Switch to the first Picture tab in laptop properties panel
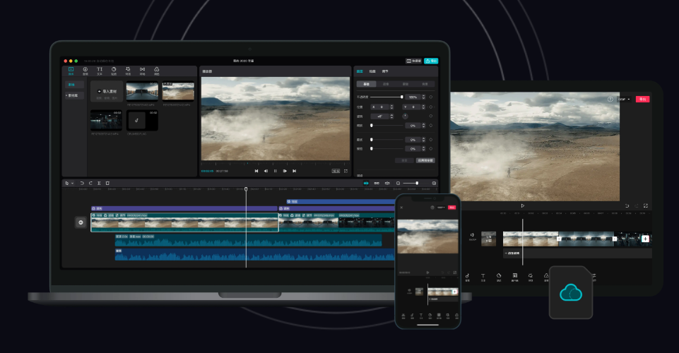This screenshot has height=353, width=679. tap(360, 71)
